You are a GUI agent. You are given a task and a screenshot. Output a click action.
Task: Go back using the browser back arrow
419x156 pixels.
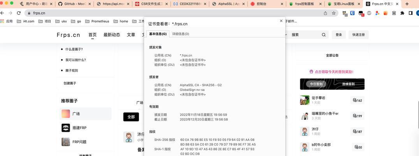[x=2, y=13]
